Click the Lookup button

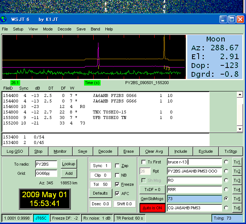point(68,164)
